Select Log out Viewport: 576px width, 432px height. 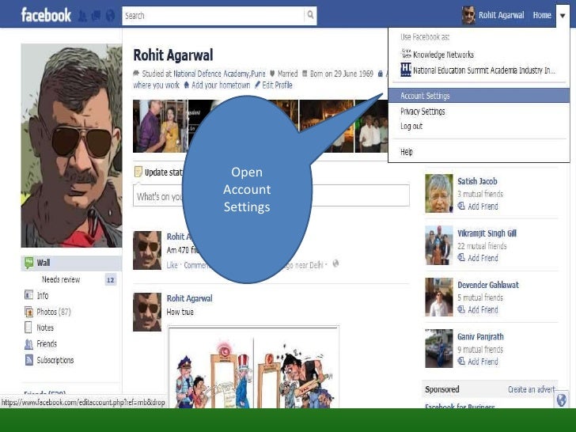(x=411, y=126)
